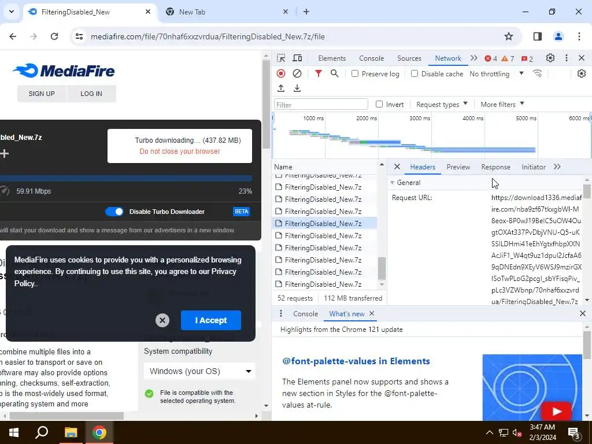The width and height of the screenshot is (592, 444).
Task: Open the @font-palette-values in Elements link
Action: point(356,361)
